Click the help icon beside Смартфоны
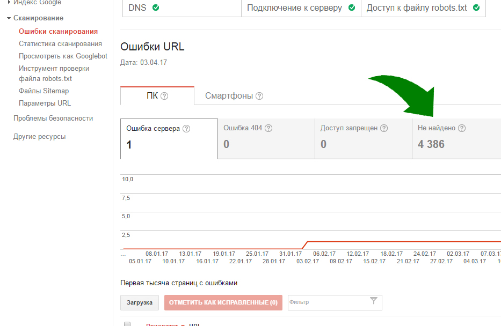This screenshot has width=501, height=326. click(x=259, y=97)
